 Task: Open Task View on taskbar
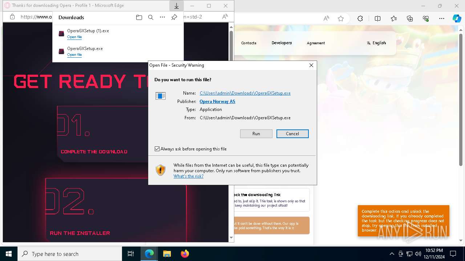[x=131, y=254]
